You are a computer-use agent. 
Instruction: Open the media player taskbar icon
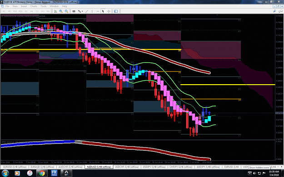coord(17,173)
